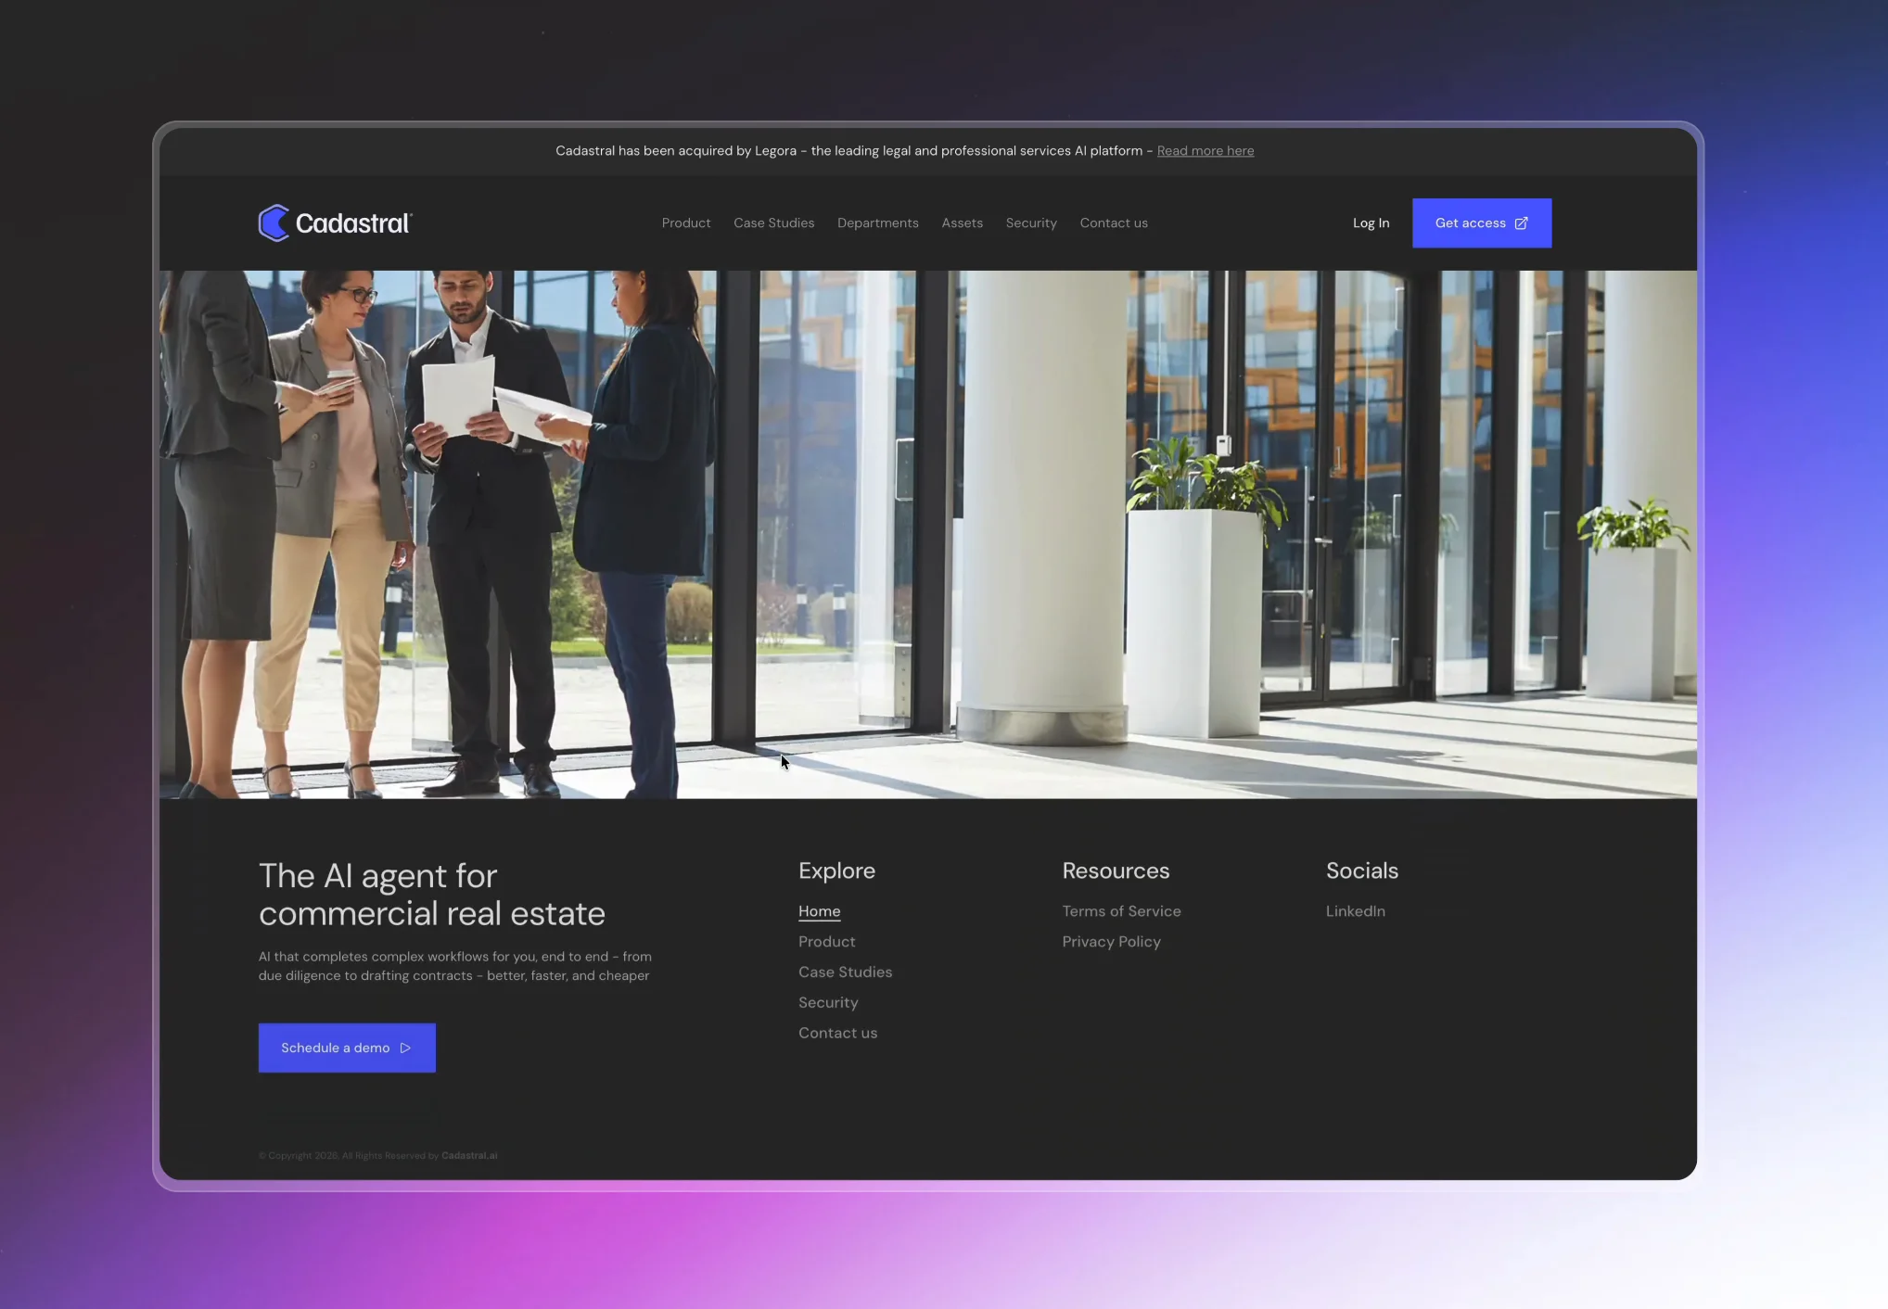Open the Product link in the footer
Screen dimensions: 1888x1309
tap(827, 942)
